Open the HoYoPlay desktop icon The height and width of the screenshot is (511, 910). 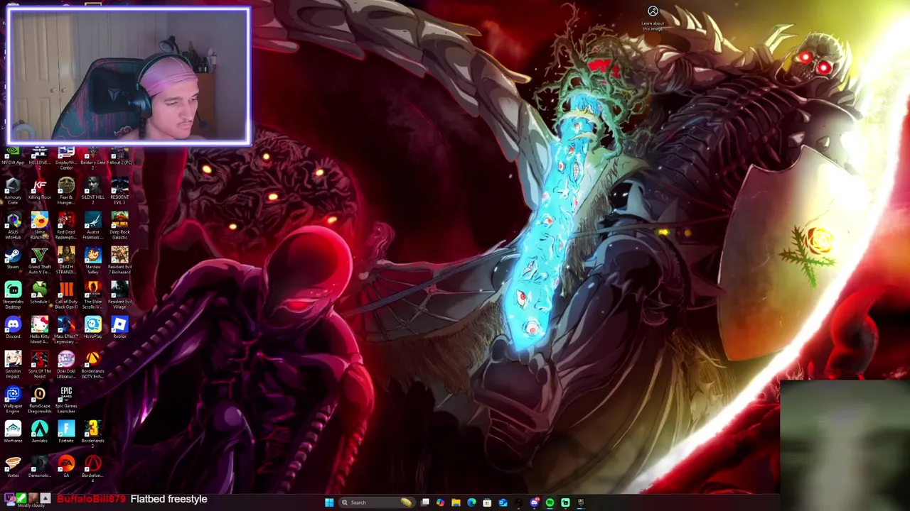[x=92, y=328]
